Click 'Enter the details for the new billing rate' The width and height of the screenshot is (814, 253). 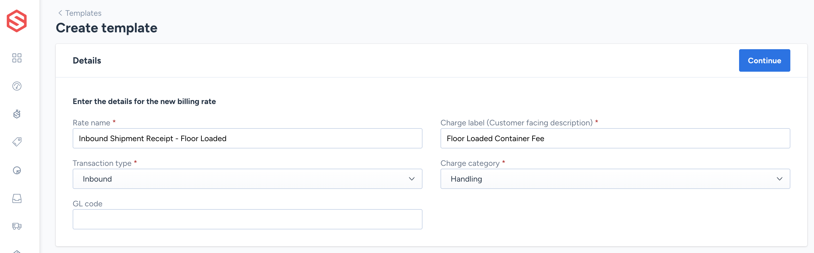pos(144,101)
